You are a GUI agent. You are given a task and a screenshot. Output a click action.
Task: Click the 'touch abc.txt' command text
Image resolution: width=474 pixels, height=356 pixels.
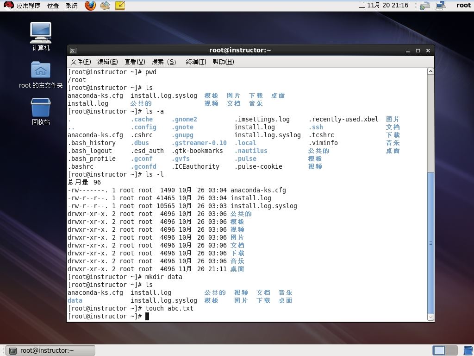pos(169,308)
